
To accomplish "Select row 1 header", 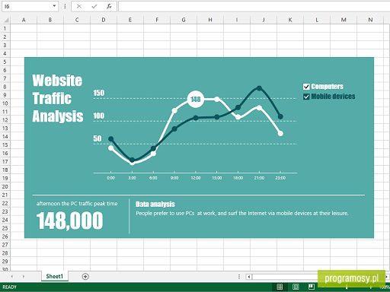I will point(5,28).
